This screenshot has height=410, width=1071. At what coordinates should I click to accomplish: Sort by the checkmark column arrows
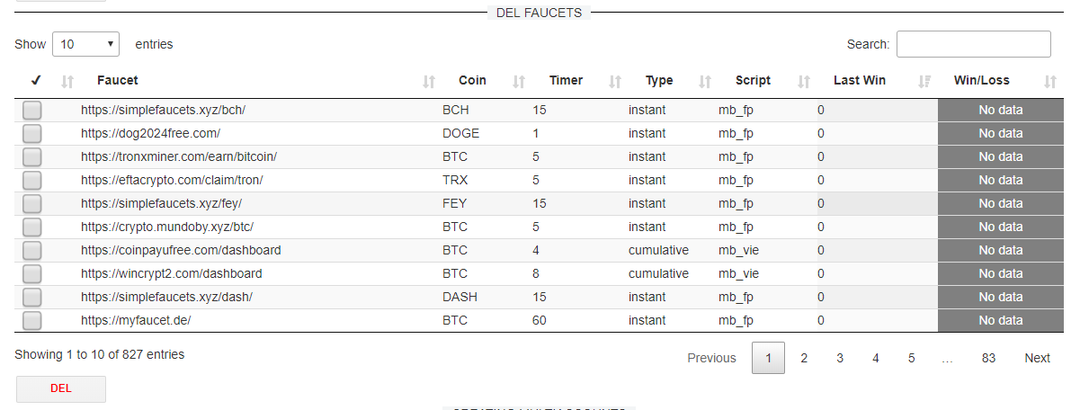(x=67, y=82)
